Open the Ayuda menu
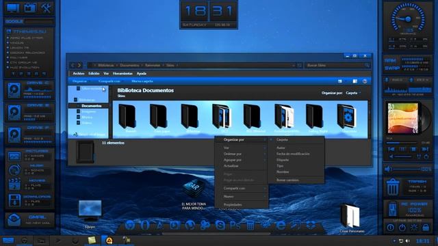438x246 pixels. point(142,73)
